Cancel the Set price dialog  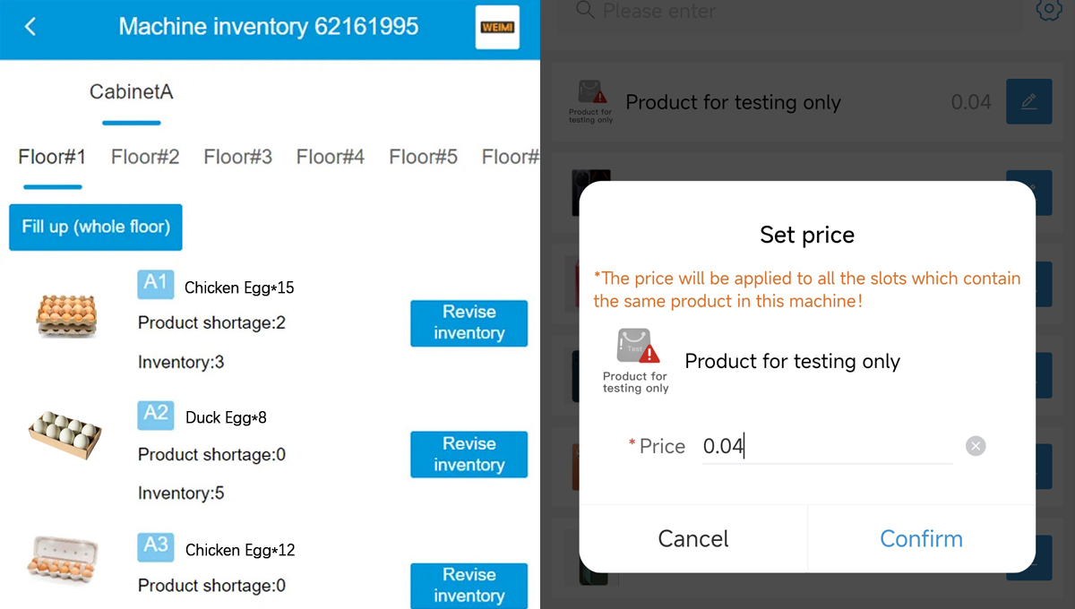(693, 538)
